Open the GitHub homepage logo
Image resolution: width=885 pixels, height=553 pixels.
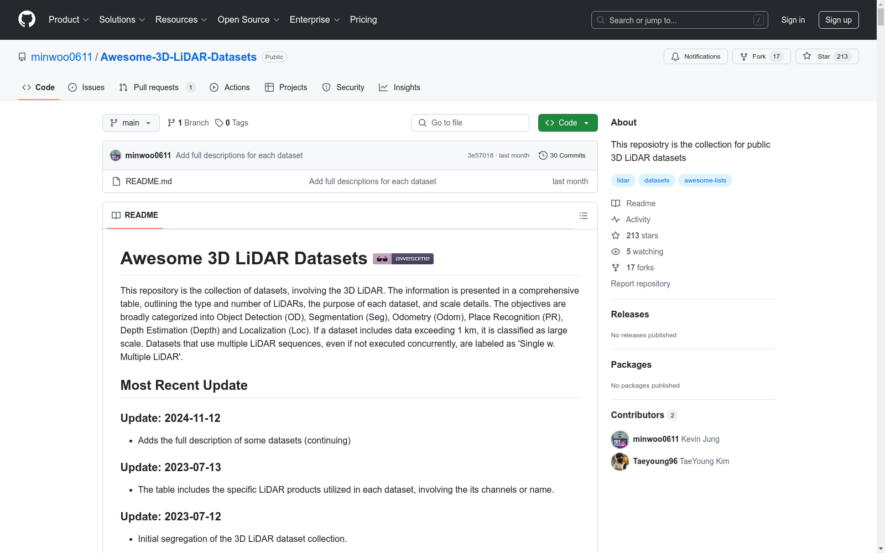pos(27,19)
